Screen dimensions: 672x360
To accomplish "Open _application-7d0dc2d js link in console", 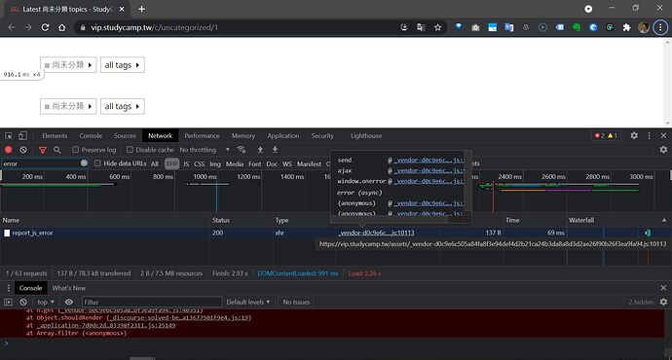I will point(106,325).
